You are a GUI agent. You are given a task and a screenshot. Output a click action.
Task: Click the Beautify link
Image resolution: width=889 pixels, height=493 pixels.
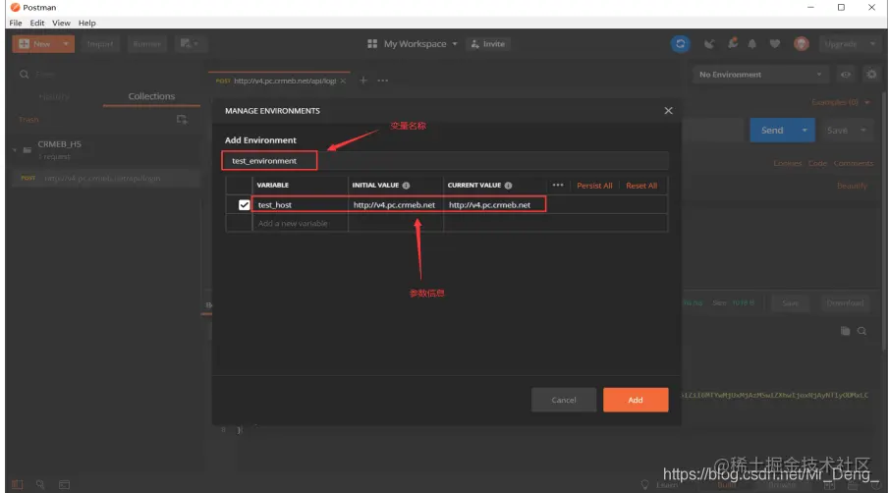coord(852,186)
